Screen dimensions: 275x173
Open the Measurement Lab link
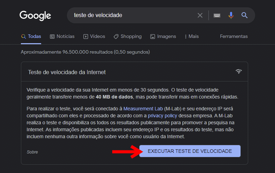(x=143, y=109)
